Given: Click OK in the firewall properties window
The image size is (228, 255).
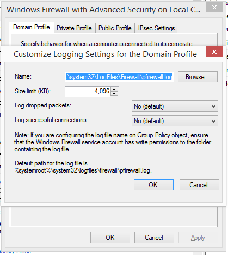Looking at the screenshot, I should pyautogui.click(x=110, y=238).
